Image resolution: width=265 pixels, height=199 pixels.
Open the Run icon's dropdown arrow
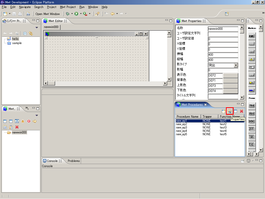[81, 14]
